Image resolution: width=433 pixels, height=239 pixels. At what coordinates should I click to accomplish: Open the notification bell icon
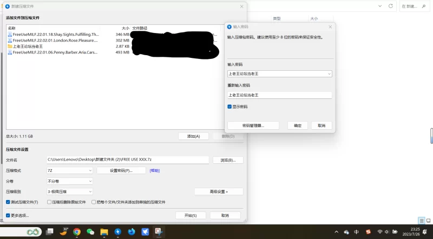pyautogui.click(x=425, y=232)
